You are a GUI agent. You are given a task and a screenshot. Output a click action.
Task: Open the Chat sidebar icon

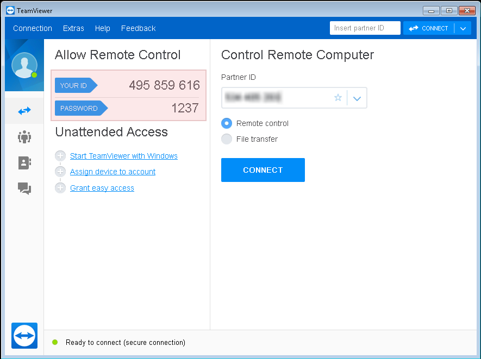24,188
